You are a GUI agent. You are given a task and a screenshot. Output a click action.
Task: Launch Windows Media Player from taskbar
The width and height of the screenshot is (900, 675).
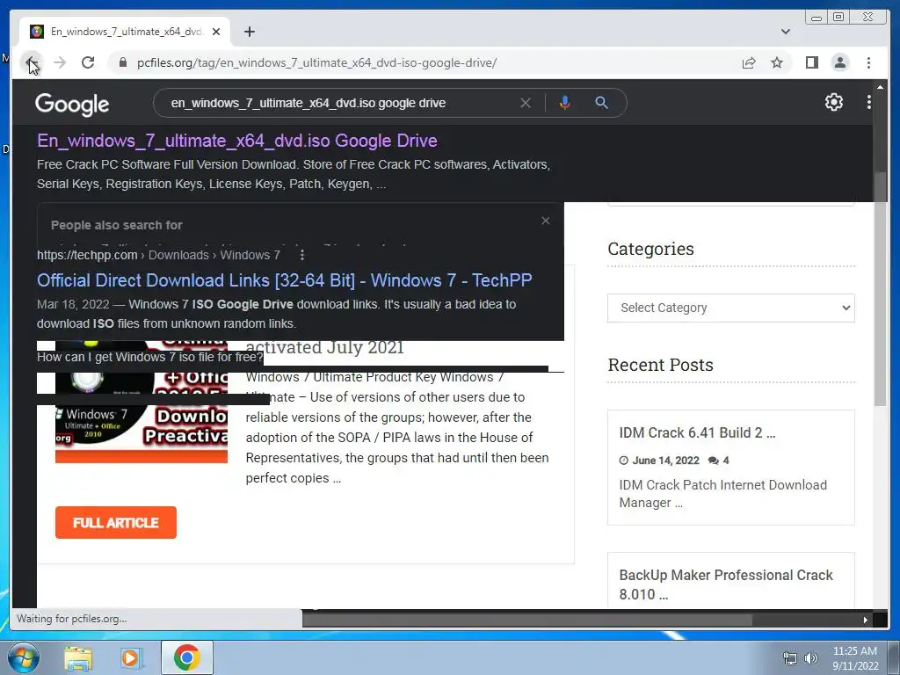130,657
